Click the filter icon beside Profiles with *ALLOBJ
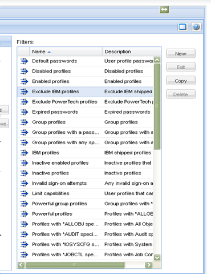This screenshot has height=274, width=211. click(x=24, y=224)
